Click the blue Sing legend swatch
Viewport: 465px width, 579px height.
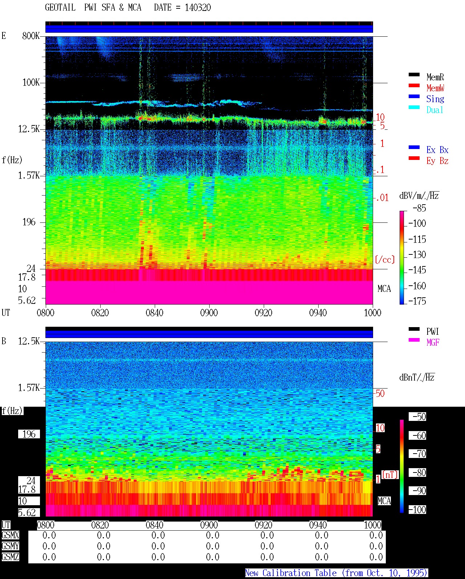tap(414, 96)
